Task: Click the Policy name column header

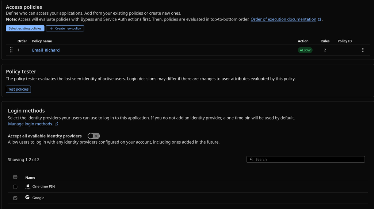Action: pyautogui.click(x=42, y=41)
